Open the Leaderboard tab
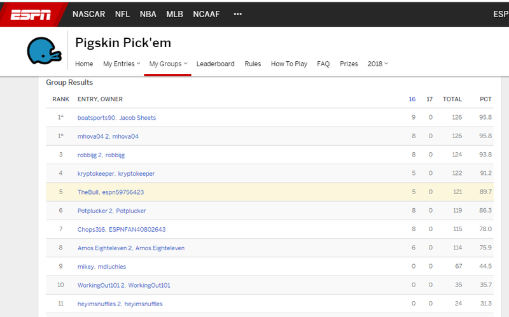The height and width of the screenshot is (317, 509). click(x=215, y=64)
